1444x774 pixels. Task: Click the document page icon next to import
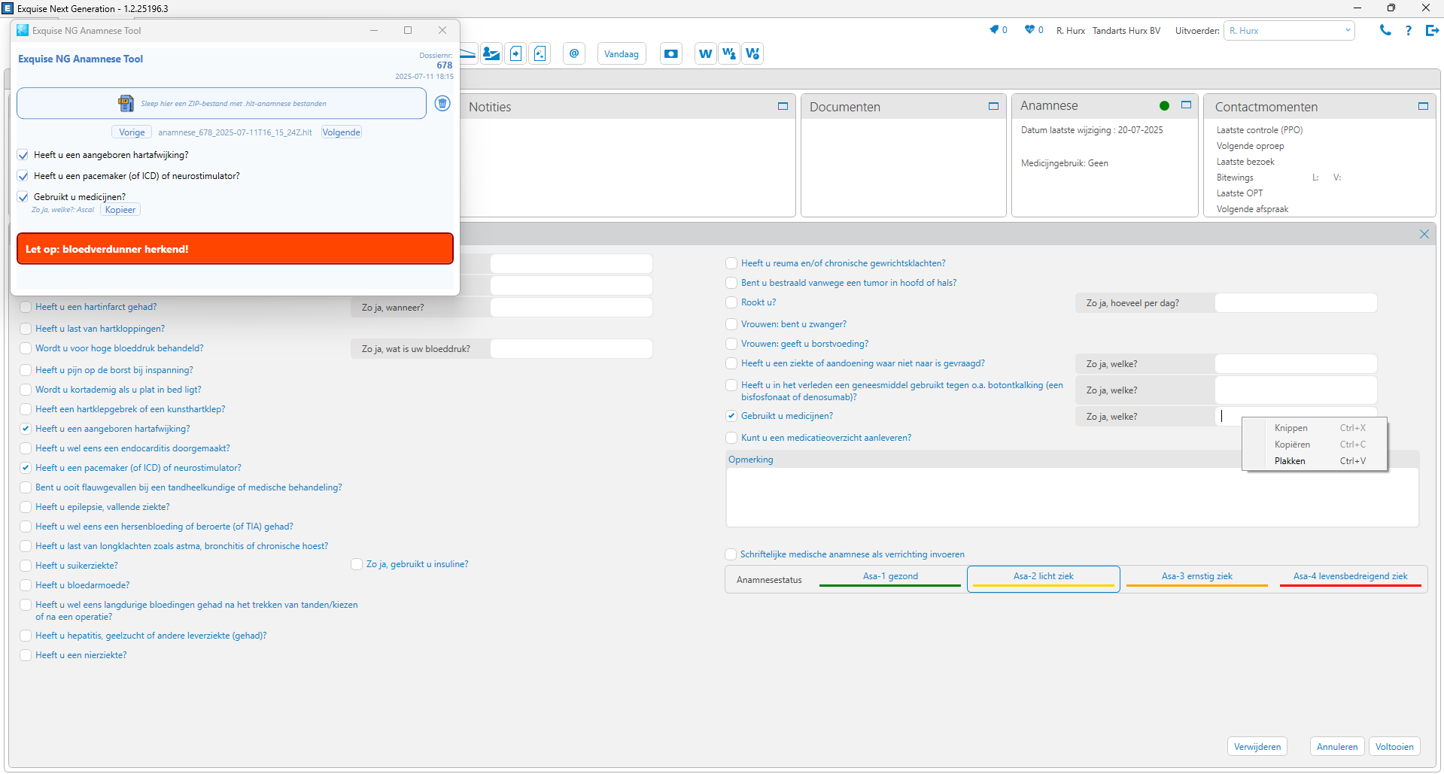pos(540,53)
